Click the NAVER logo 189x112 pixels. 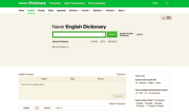23,3
